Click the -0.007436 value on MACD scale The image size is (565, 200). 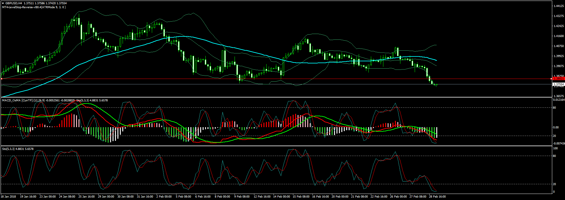point(559,143)
